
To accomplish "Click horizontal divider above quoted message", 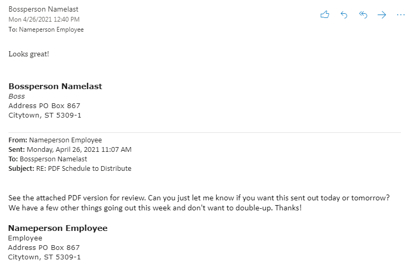I will (205, 132).
